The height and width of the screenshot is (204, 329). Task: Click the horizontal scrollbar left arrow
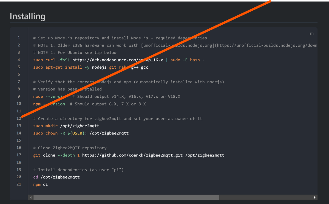click(x=31, y=197)
